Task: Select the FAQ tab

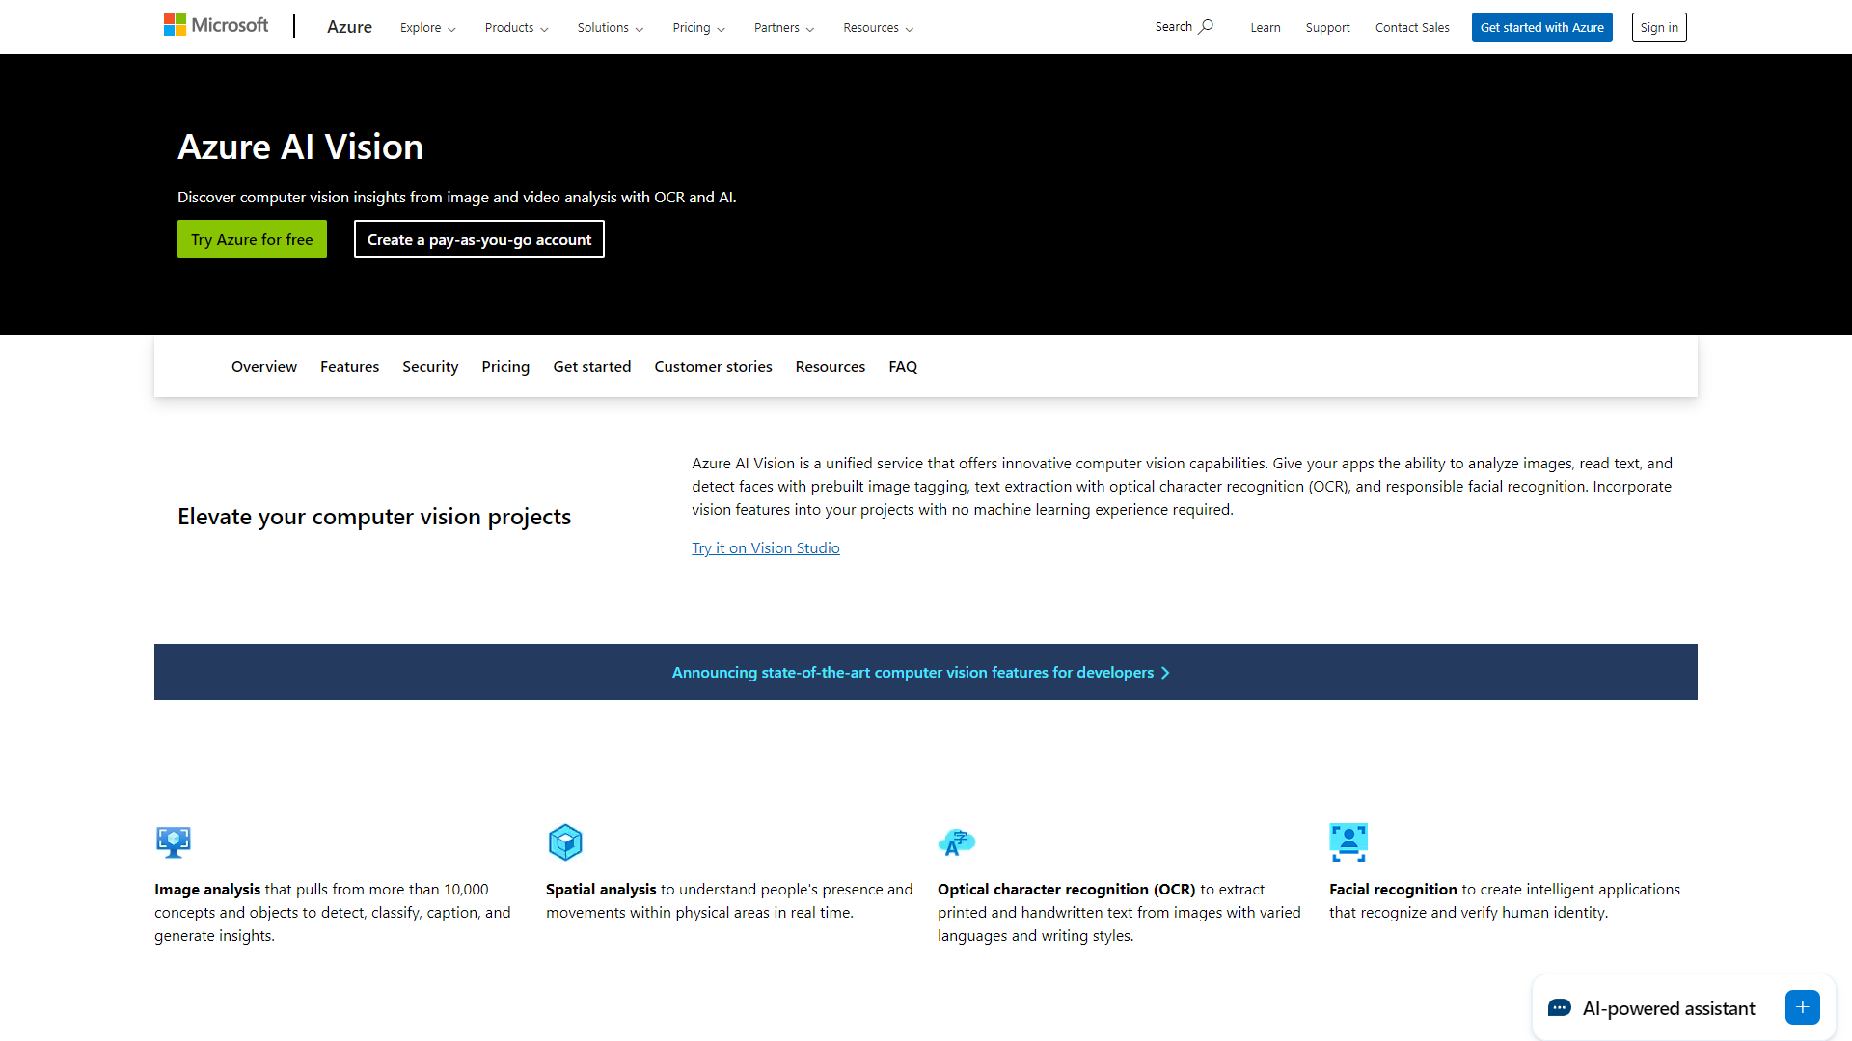Action: [903, 366]
